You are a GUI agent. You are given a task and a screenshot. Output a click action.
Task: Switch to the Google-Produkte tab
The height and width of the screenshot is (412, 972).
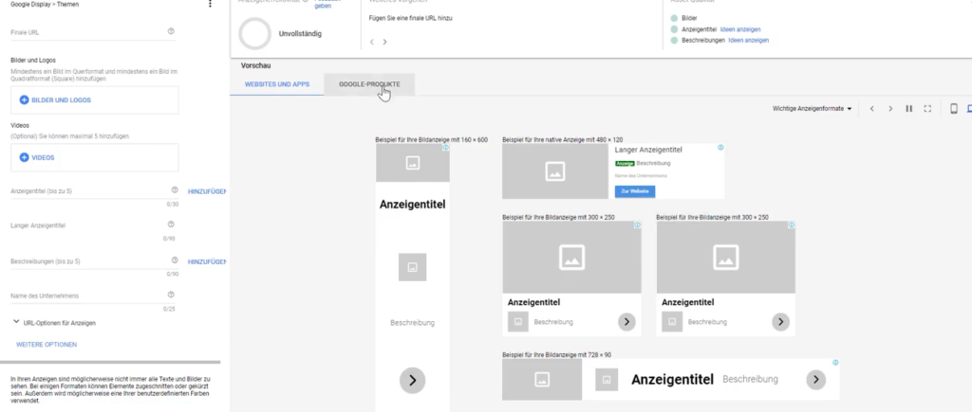(369, 84)
